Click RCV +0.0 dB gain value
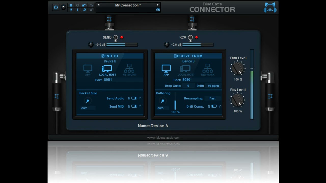This screenshot has width=326, height=183. coord(176,45)
